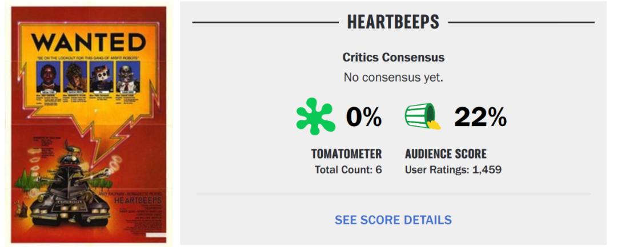
Task: Select the TOMATOMETER label
Action: point(346,154)
